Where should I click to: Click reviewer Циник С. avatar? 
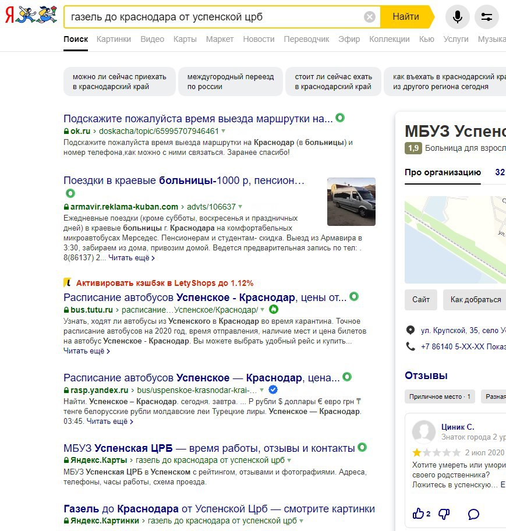click(424, 432)
